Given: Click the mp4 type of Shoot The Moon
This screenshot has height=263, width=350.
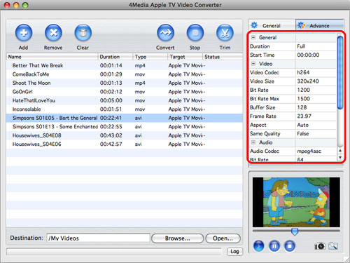Looking at the screenshot, I should coord(140,83).
